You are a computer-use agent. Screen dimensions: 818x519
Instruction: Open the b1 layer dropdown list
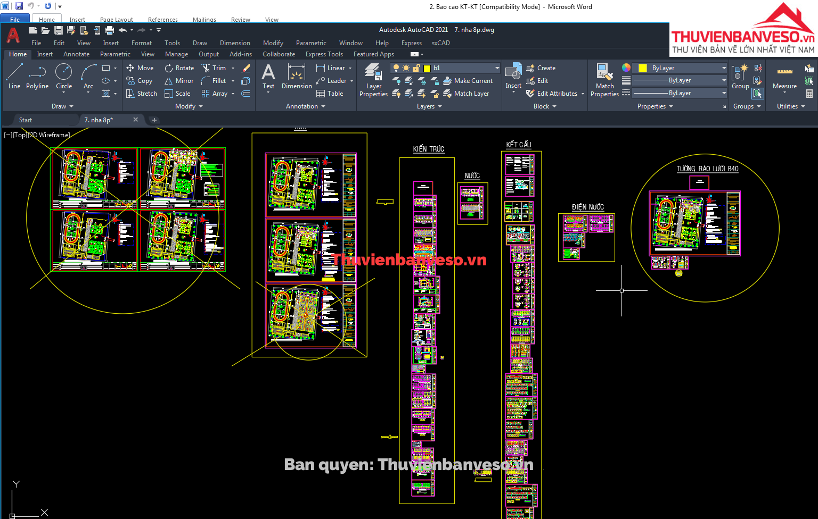[497, 68]
